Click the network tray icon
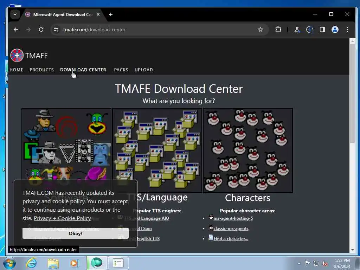The width and height of the screenshot is (360, 270). coord(316,263)
